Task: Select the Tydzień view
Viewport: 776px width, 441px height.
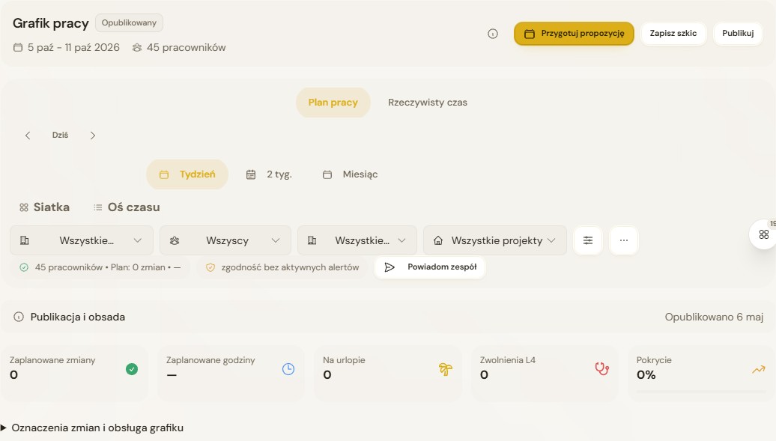Action: pos(187,174)
